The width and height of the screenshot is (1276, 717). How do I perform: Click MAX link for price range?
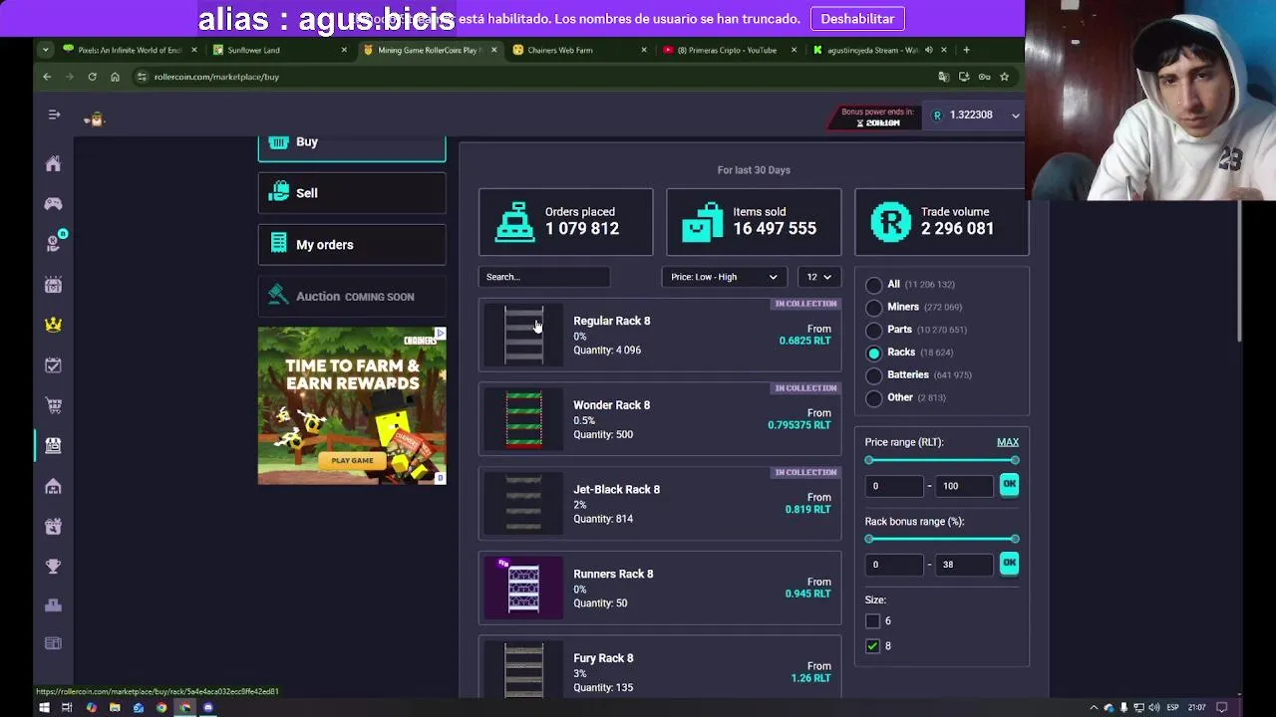click(x=1008, y=442)
